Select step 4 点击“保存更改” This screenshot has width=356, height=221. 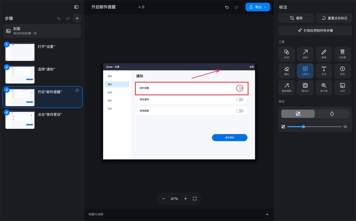[x=42, y=120]
